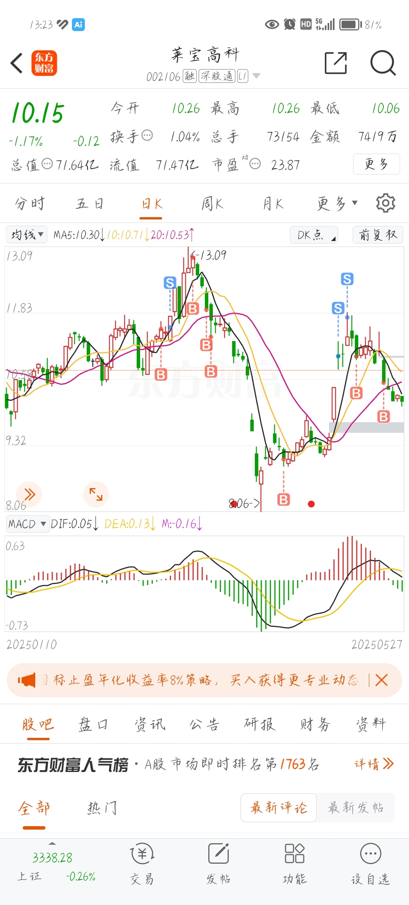
Task: Tap the end date 20250527
Action: point(377,644)
